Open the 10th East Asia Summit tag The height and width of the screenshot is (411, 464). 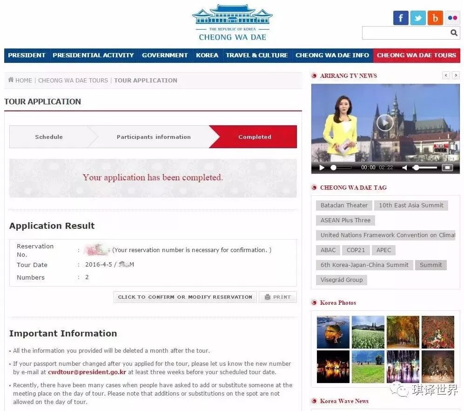point(411,205)
